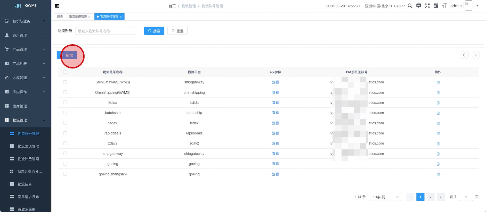
Task: Collapse the 物流管理 sidebar menu
Action: pyautogui.click(x=25, y=120)
